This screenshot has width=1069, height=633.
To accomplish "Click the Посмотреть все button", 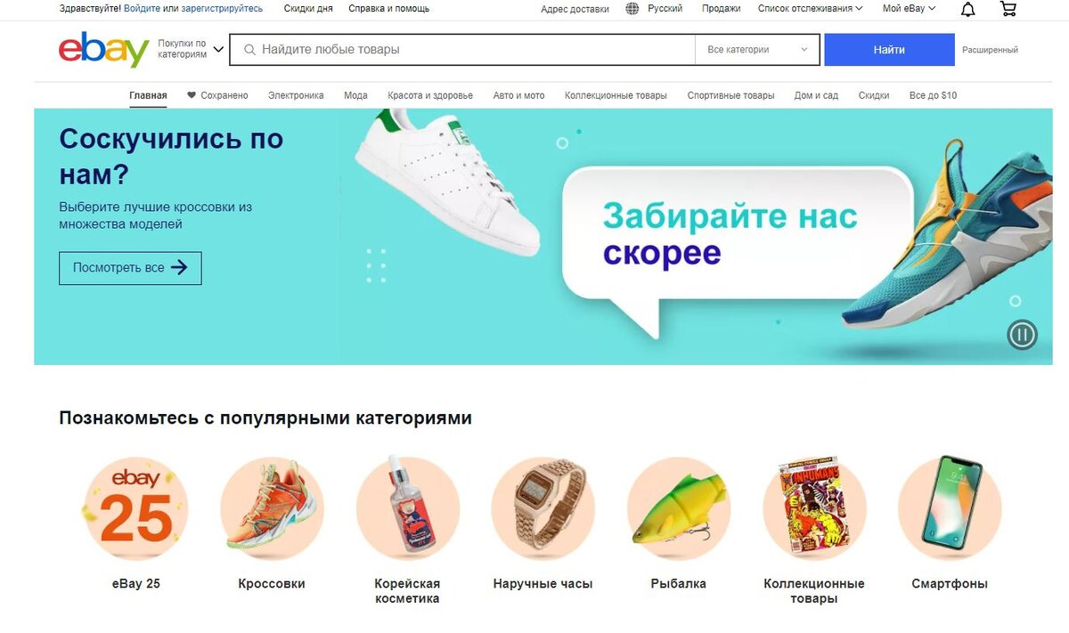I will 130,268.
